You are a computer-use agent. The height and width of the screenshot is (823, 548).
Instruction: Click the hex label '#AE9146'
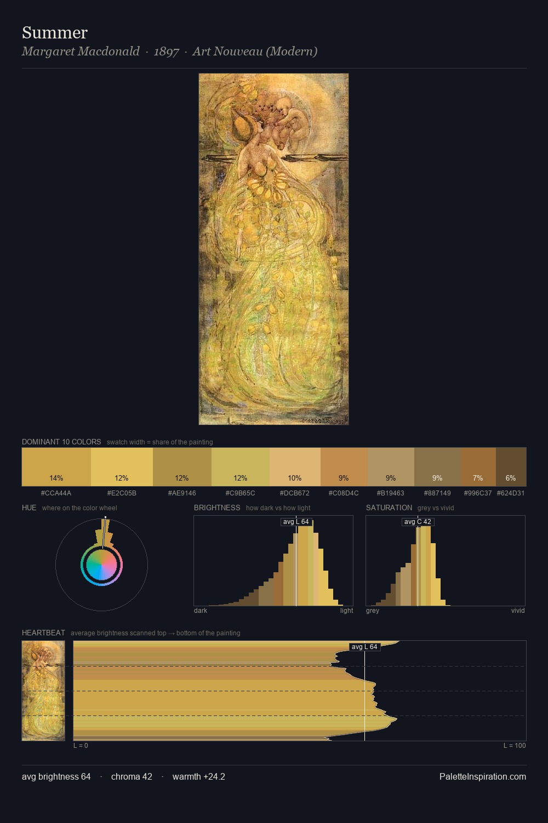click(x=182, y=493)
